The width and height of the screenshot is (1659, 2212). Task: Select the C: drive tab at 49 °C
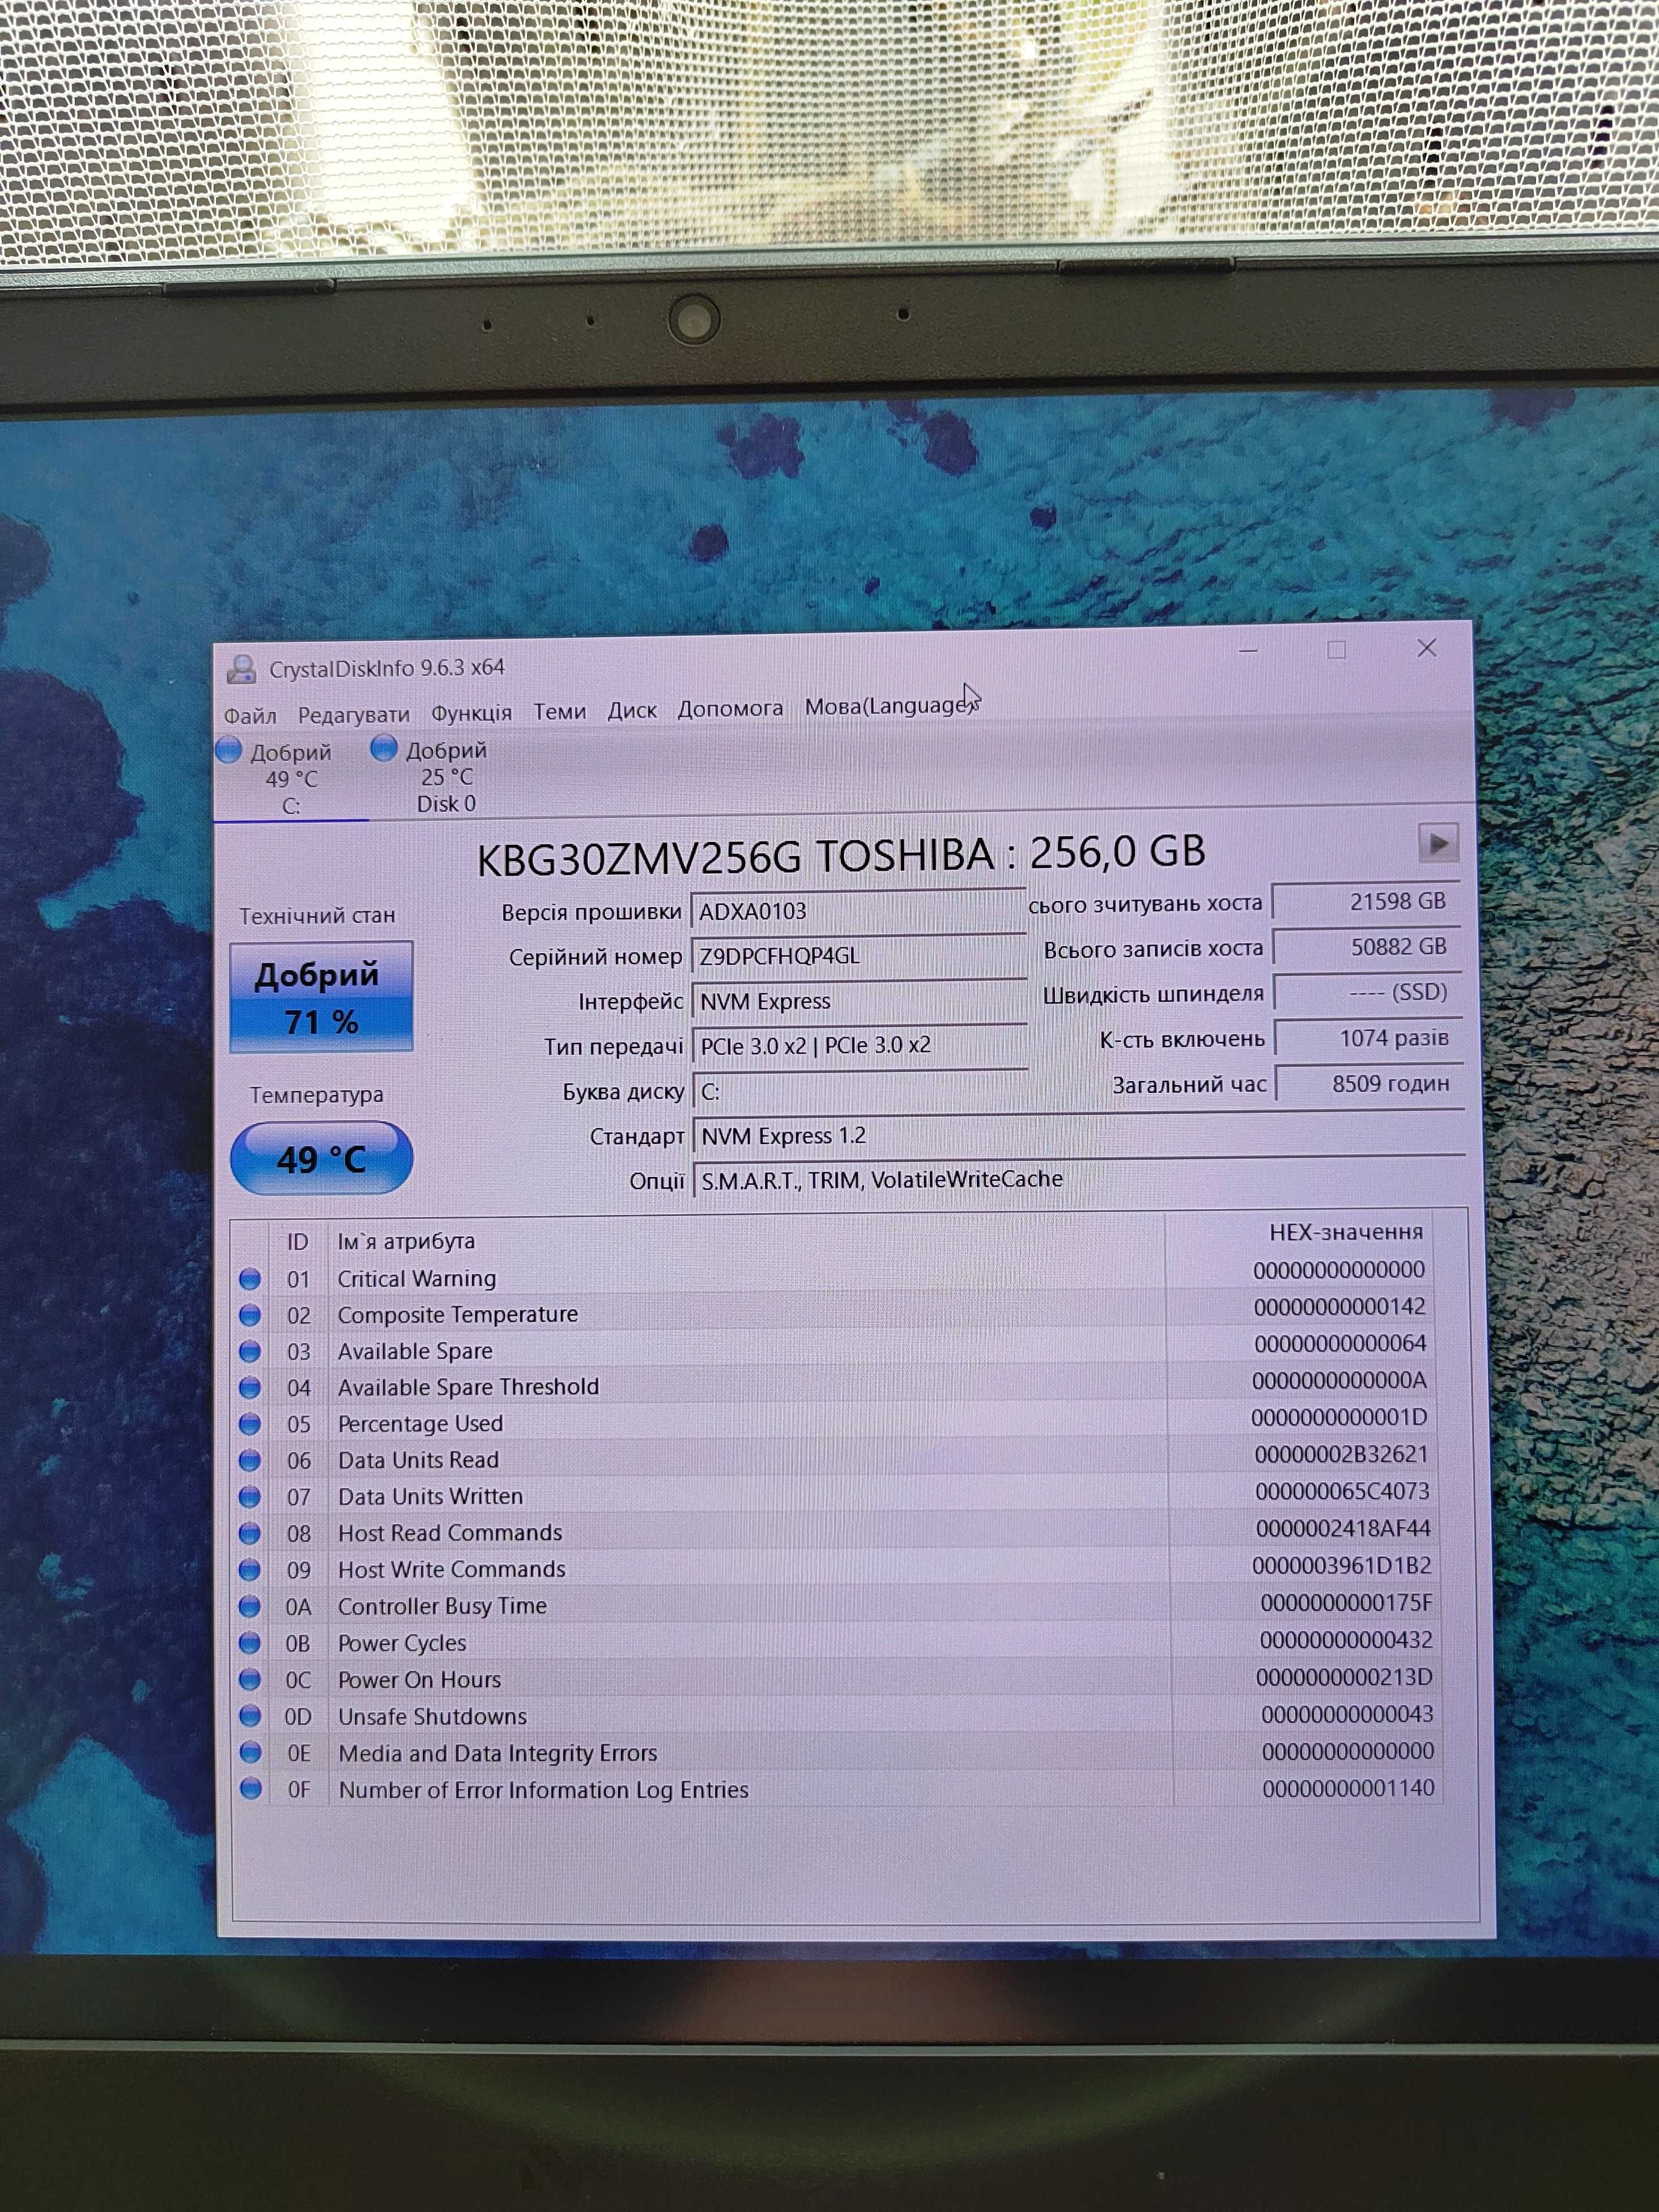[291, 778]
